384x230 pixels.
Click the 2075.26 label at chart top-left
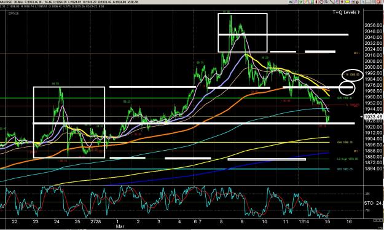pyautogui.click(x=14, y=14)
